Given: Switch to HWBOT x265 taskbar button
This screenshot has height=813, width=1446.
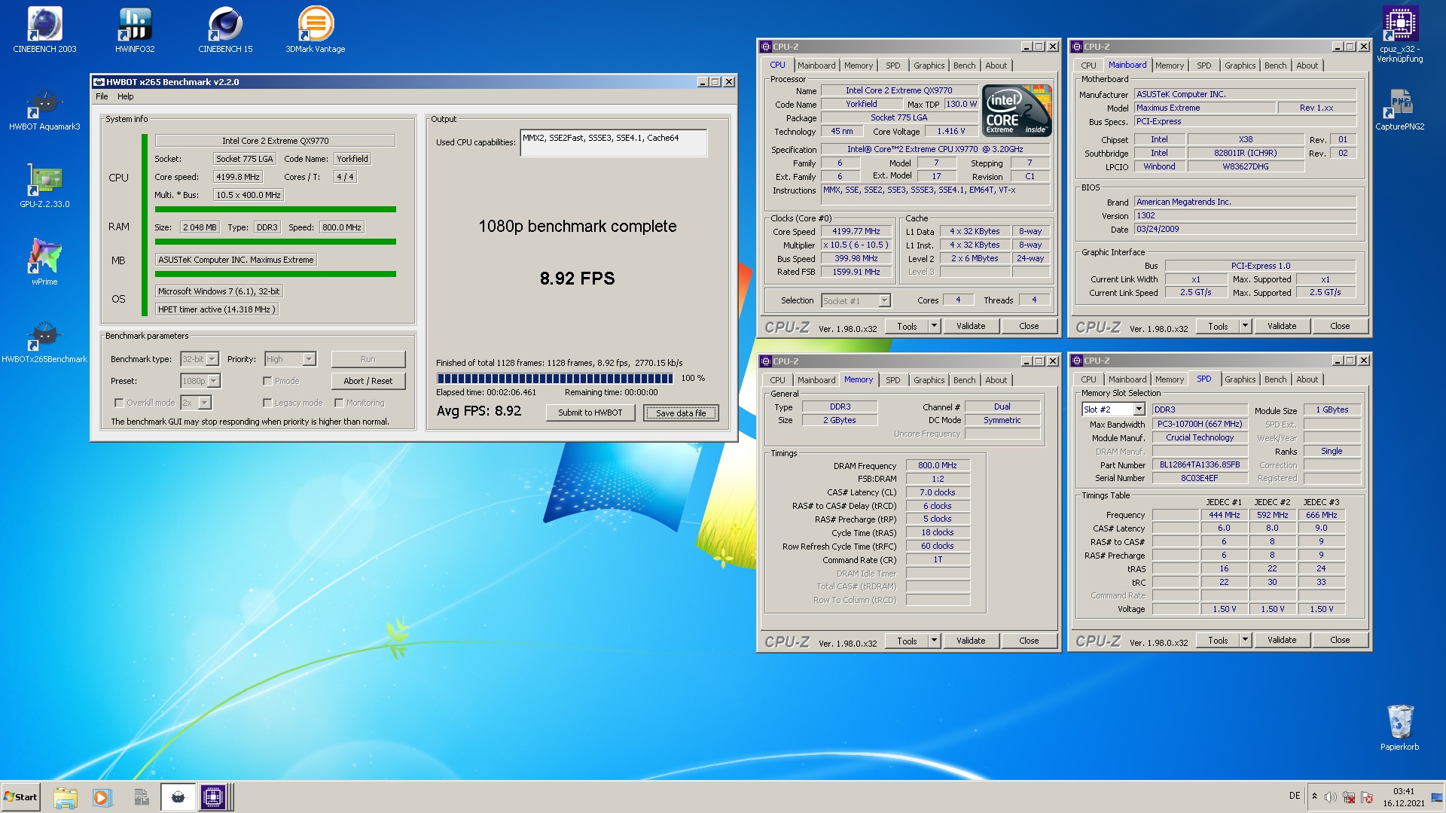Looking at the screenshot, I should click(x=178, y=797).
